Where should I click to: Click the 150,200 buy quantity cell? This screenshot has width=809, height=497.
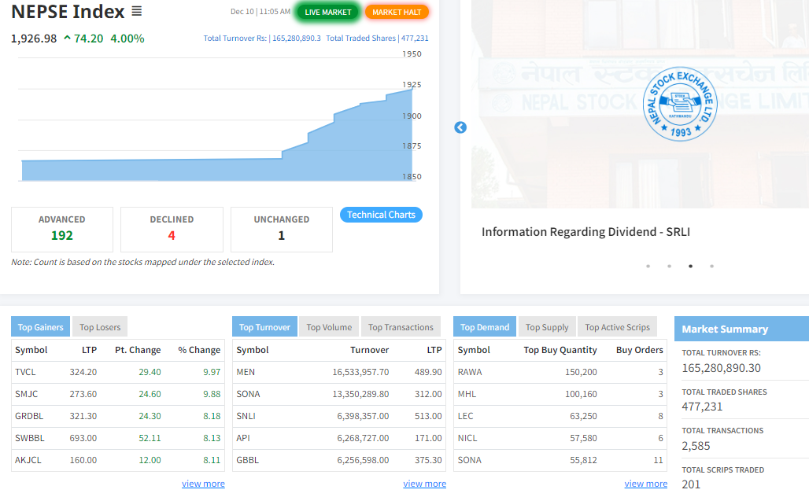coord(581,372)
